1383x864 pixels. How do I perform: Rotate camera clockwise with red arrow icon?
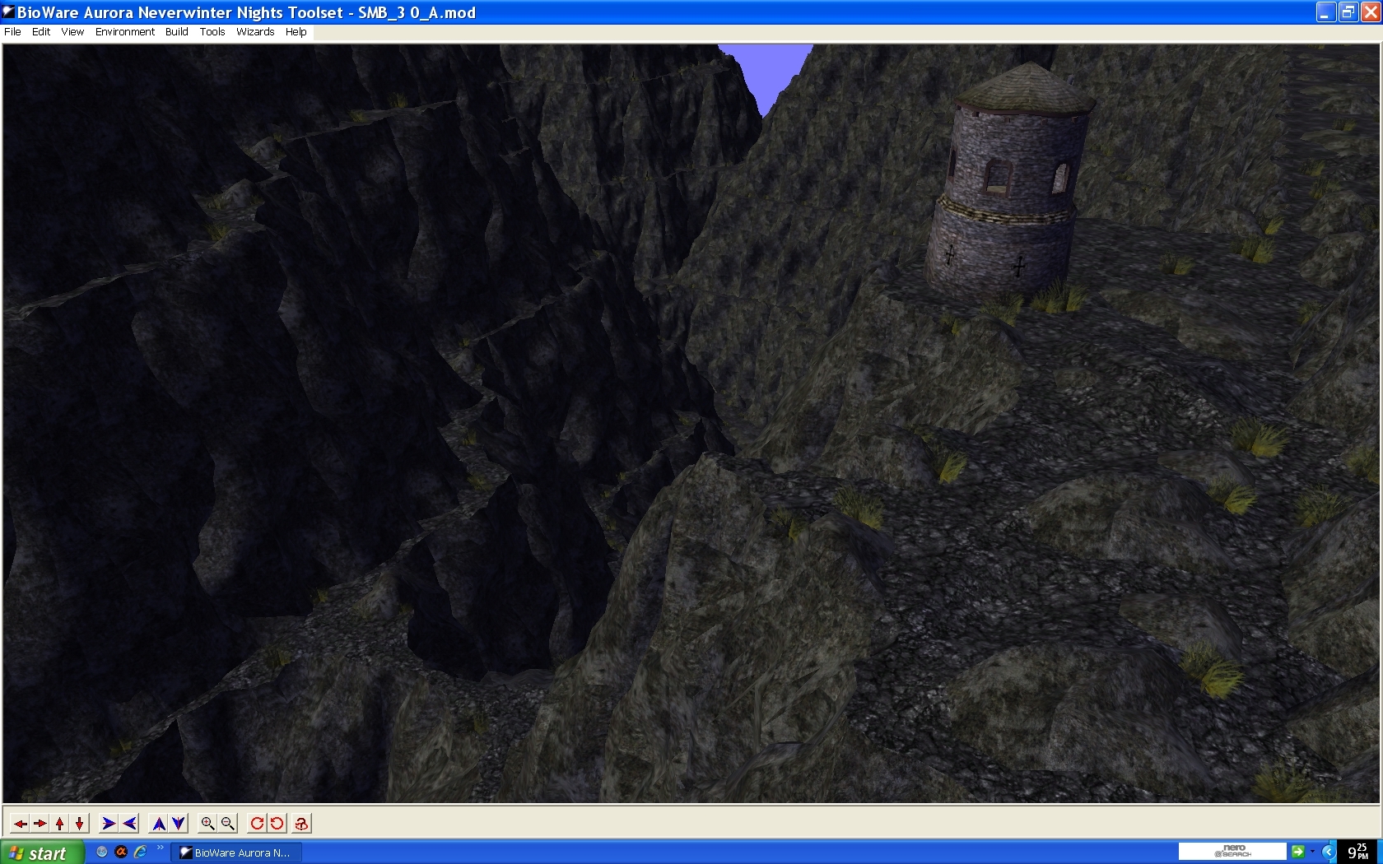(257, 824)
